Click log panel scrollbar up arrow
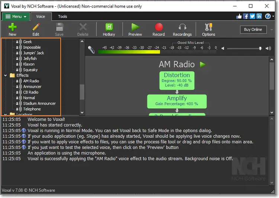The image size is (279, 198). click(x=272, y=119)
